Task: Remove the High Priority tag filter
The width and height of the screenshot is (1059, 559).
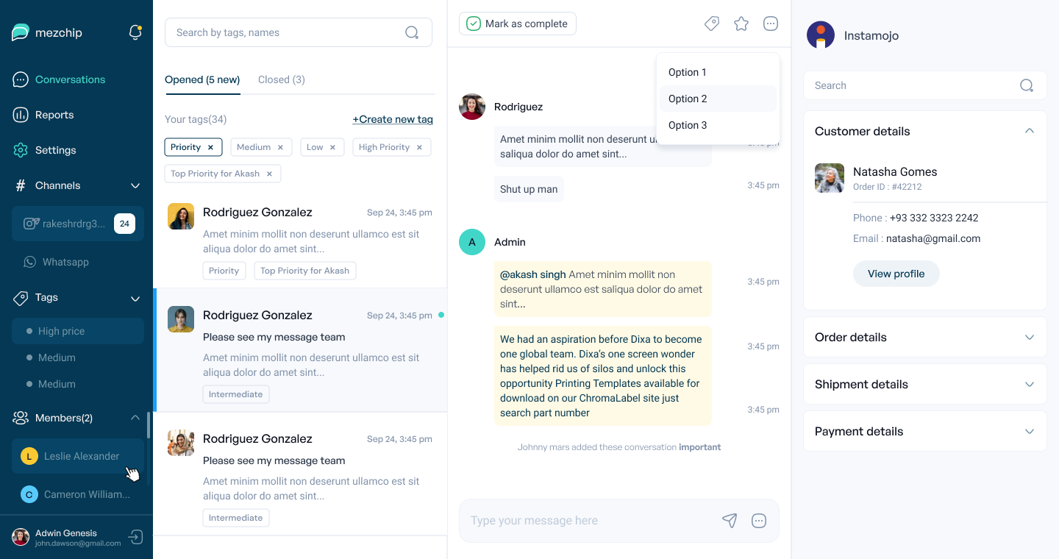Action: 419,147
